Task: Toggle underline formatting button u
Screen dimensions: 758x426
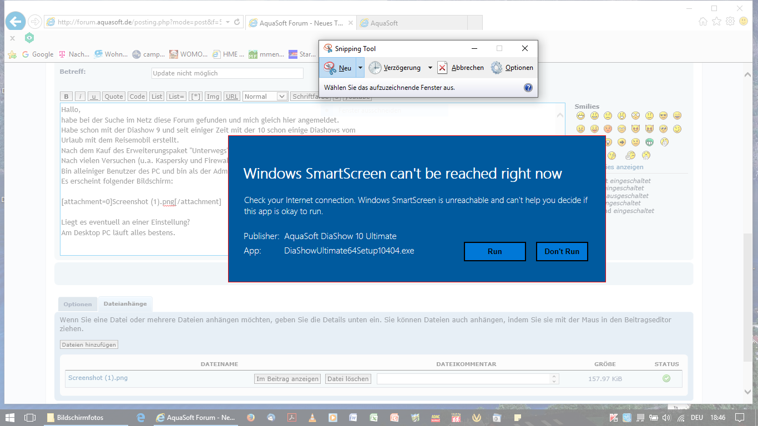Action: tap(94, 97)
